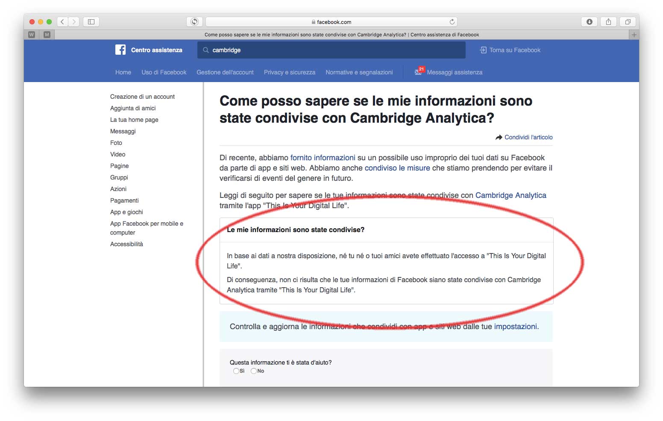Open App Facebook per mobile e computer
The height and width of the screenshot is (421, 663).
click(147, 228)
